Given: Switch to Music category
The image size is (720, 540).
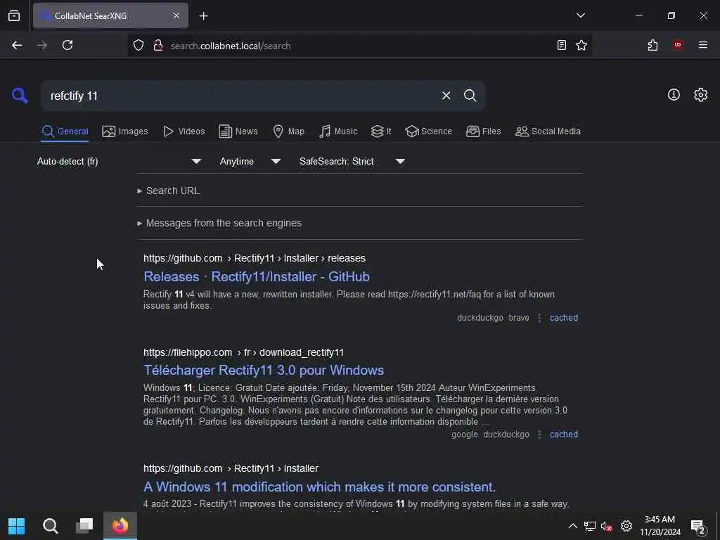Looking at the screenshot, I should point(338,131).
